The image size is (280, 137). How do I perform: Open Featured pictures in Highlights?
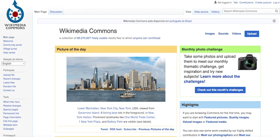click(x=216, y=117)
